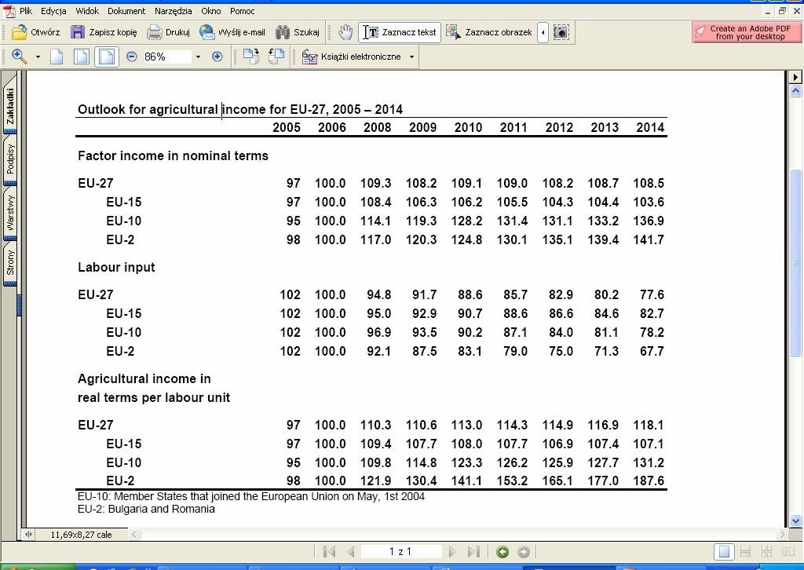The width and height of the screenshot is (804, 570).
Task: Click grey next view button
Action: point(524,551)
